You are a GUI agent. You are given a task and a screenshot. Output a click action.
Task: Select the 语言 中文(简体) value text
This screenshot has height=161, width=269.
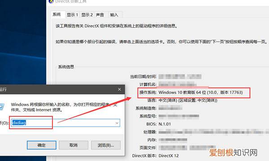[188, 100]
